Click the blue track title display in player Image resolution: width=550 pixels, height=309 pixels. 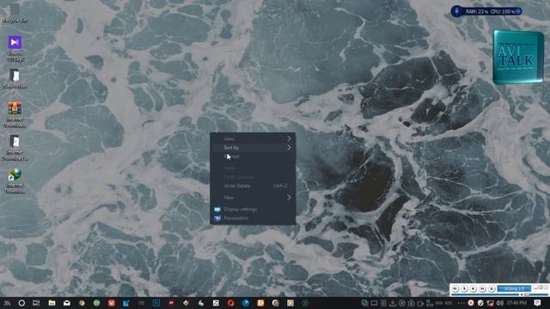click(x=514, y=288)
